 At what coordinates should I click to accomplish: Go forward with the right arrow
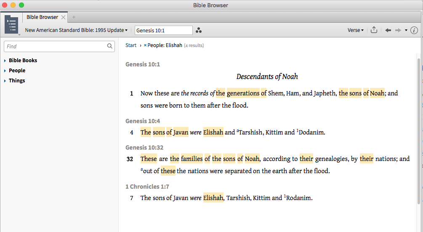[x=398, y=30]
